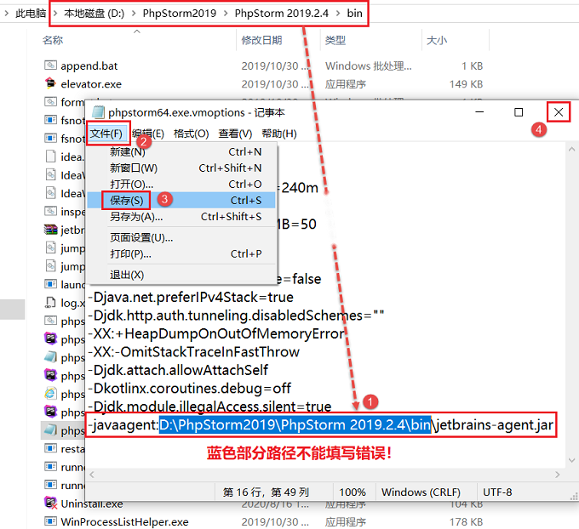Click the -javaagent line in Notepad
The width and height of the screenshot is (579, 529).
point(320,425)
